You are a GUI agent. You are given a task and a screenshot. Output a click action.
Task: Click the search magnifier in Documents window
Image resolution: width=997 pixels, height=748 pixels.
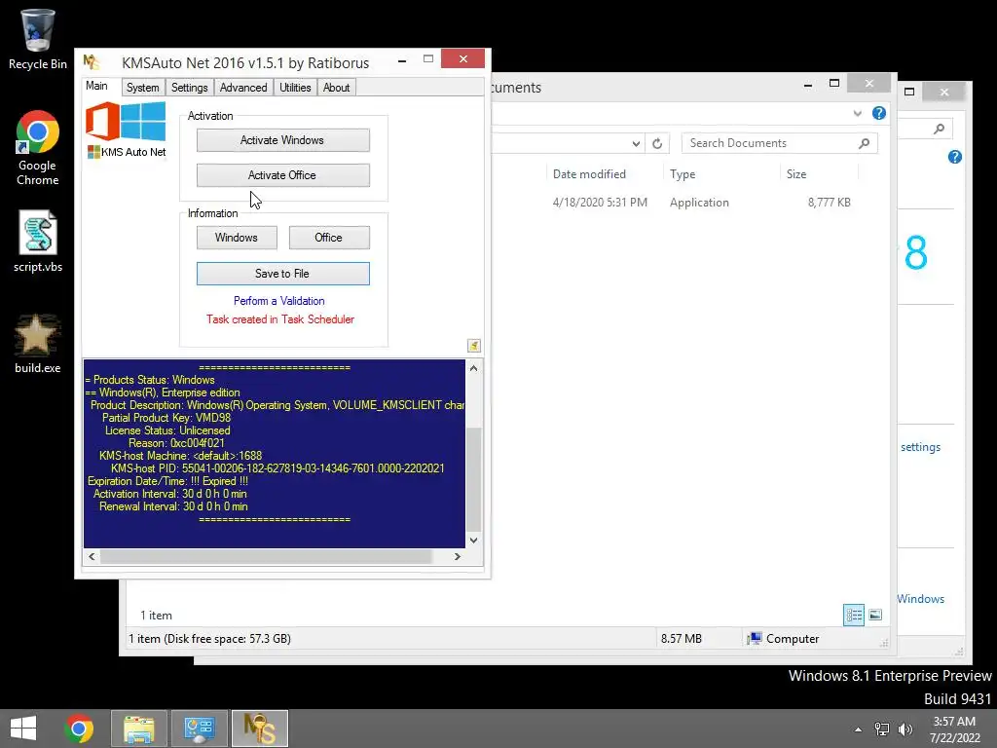864,143
